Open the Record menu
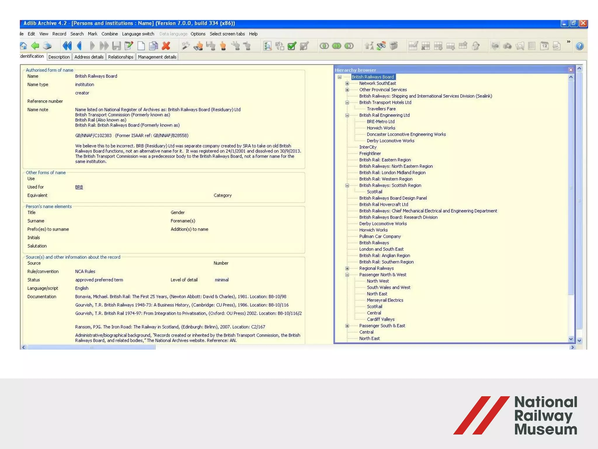This screenshot has width=598, height=449. 59,34
